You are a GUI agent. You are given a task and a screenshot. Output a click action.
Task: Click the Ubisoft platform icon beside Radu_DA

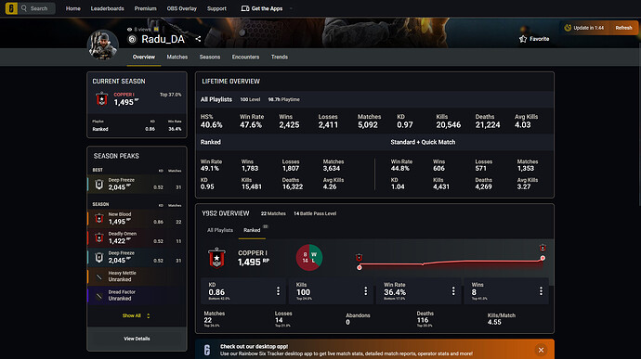coord(132,39)
